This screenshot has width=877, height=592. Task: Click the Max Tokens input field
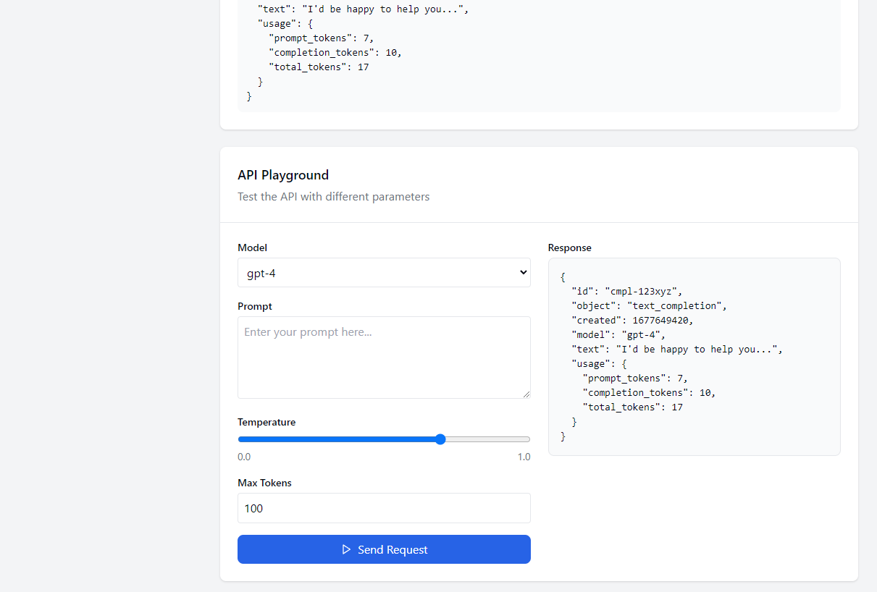click(x=384, y=508)
